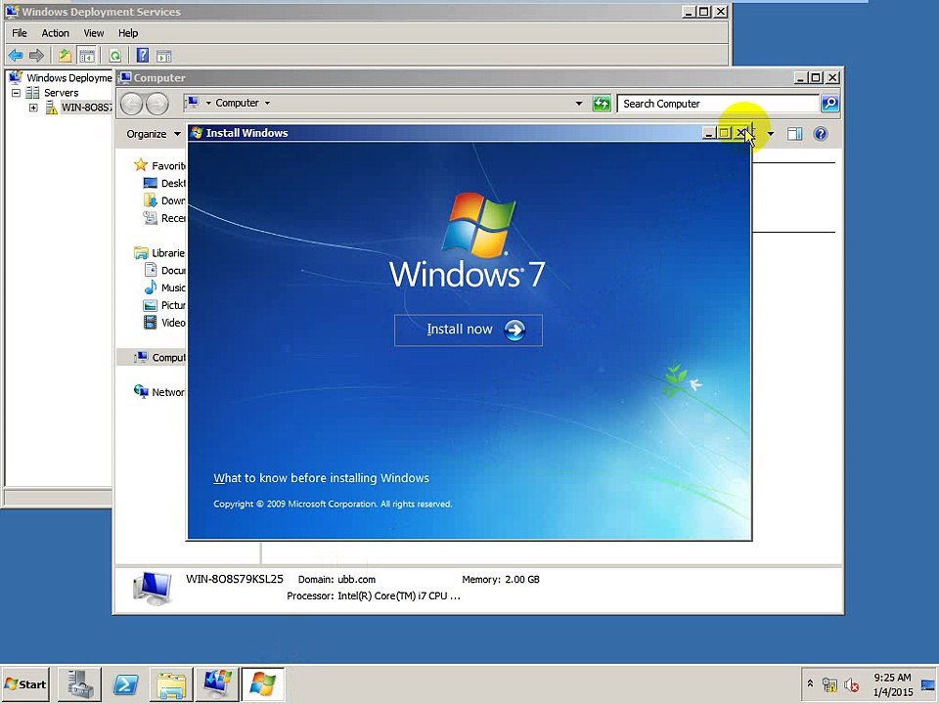Click network status tray icon

[829, 684]
